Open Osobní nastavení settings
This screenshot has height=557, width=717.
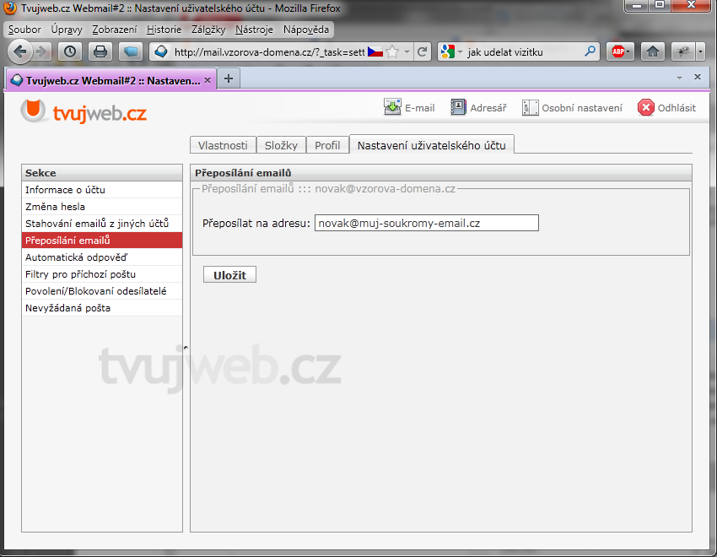(x=572, y=108)
